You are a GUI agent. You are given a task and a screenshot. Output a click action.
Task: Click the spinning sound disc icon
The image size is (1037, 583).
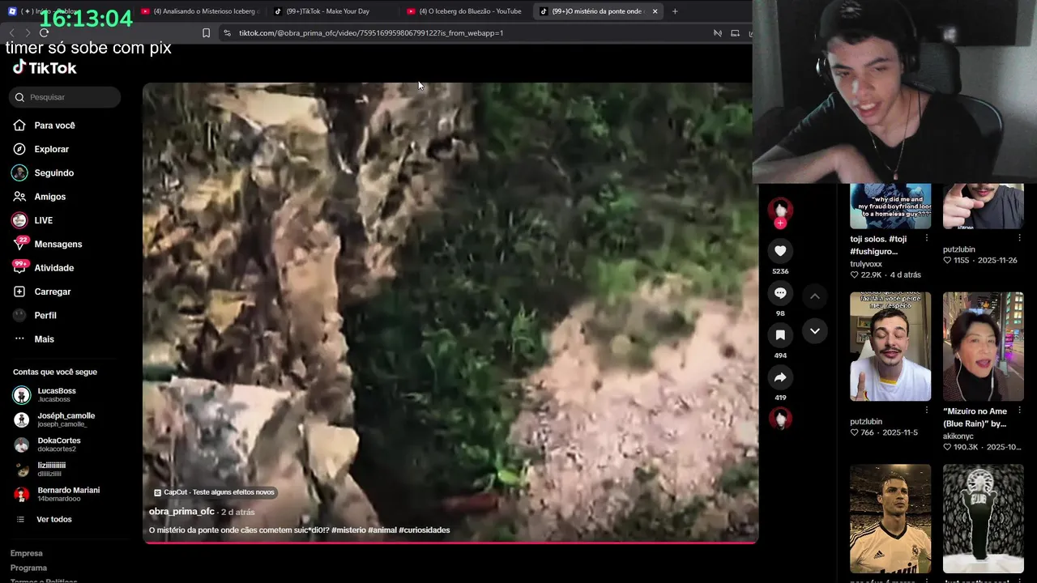[x=780, y=418]
